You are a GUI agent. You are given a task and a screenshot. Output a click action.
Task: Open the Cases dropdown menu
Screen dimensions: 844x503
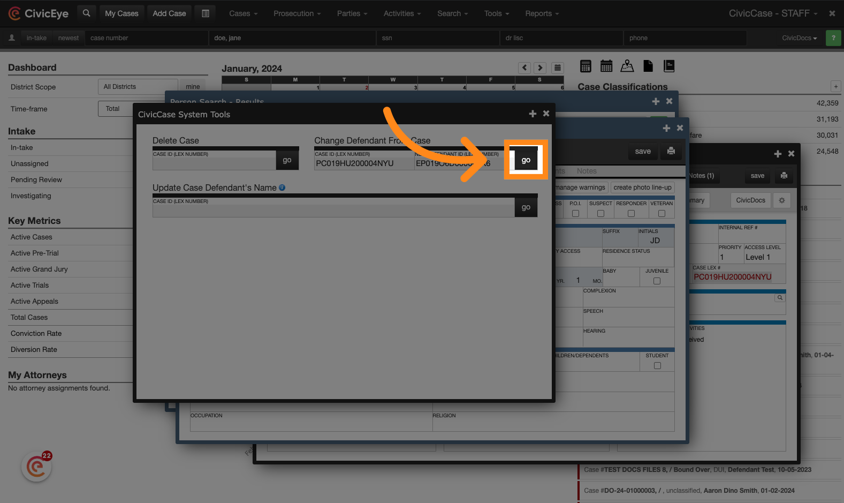click(244, 13)
